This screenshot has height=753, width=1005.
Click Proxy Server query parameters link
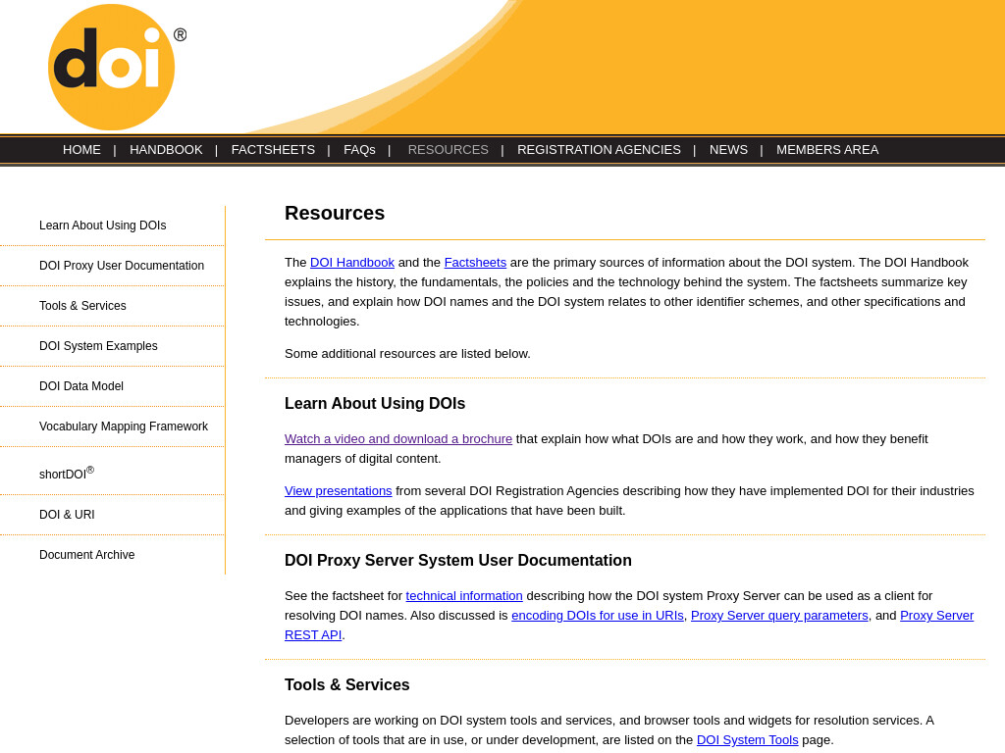pyautogui.click(x=779, y=616)
